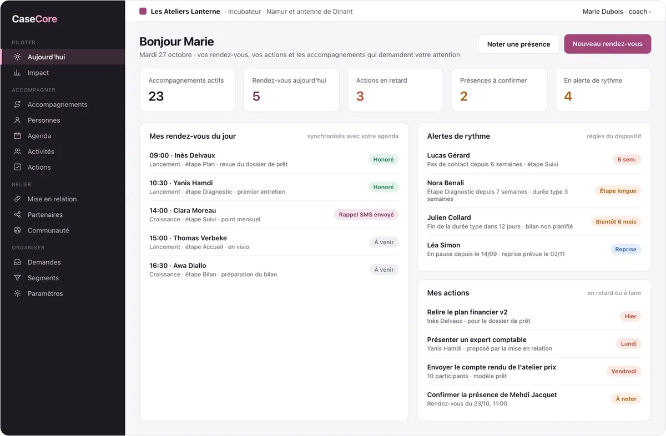The width and height of the screenshot is (666, 436).
Task: Click À venir badge for Thomas Verbeke
Action: pyautogui.click(x=384, y=242)
